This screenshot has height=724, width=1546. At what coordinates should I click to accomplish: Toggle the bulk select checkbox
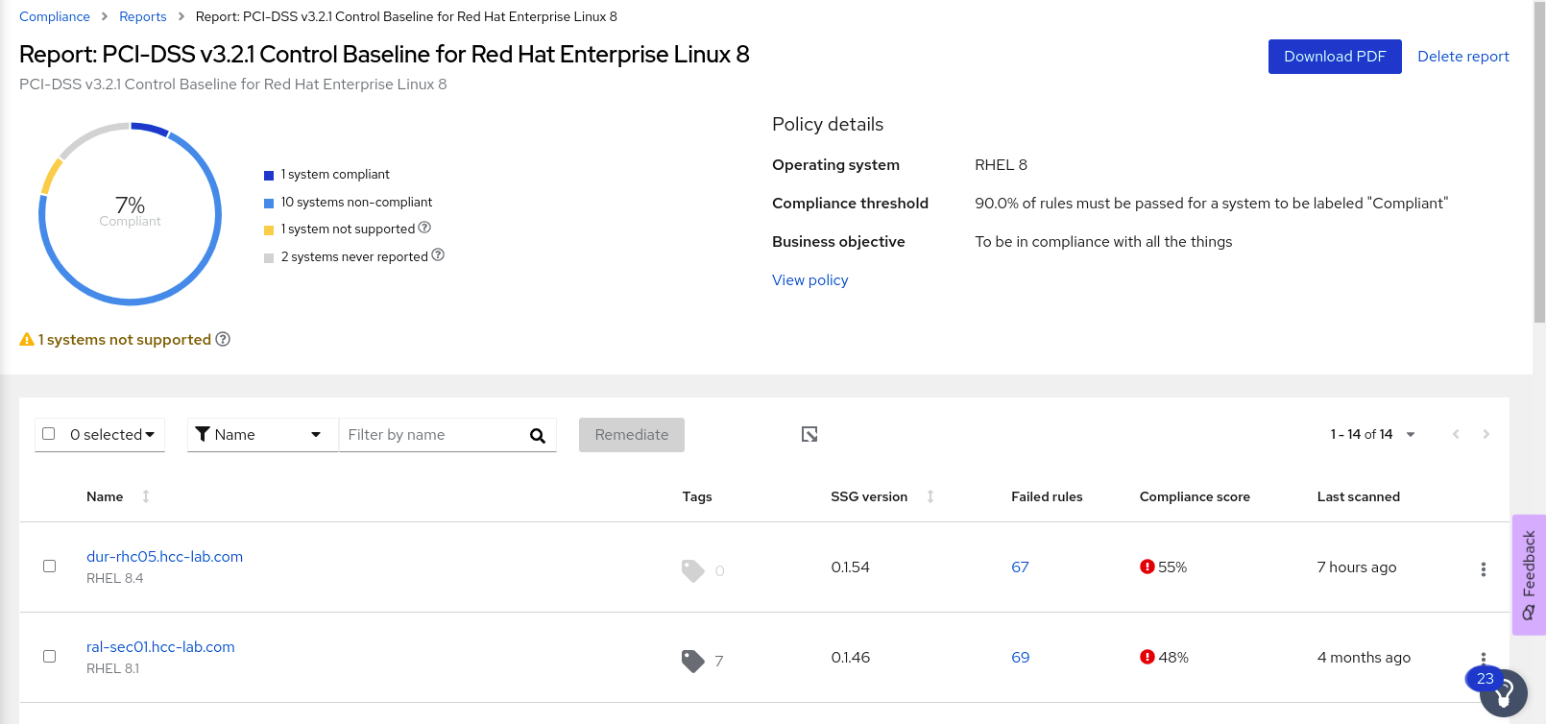49,434
